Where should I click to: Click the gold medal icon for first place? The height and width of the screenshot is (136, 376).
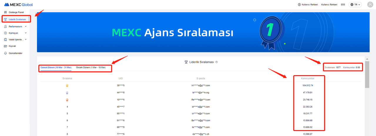pyautogui.click(x=67, y=85)
